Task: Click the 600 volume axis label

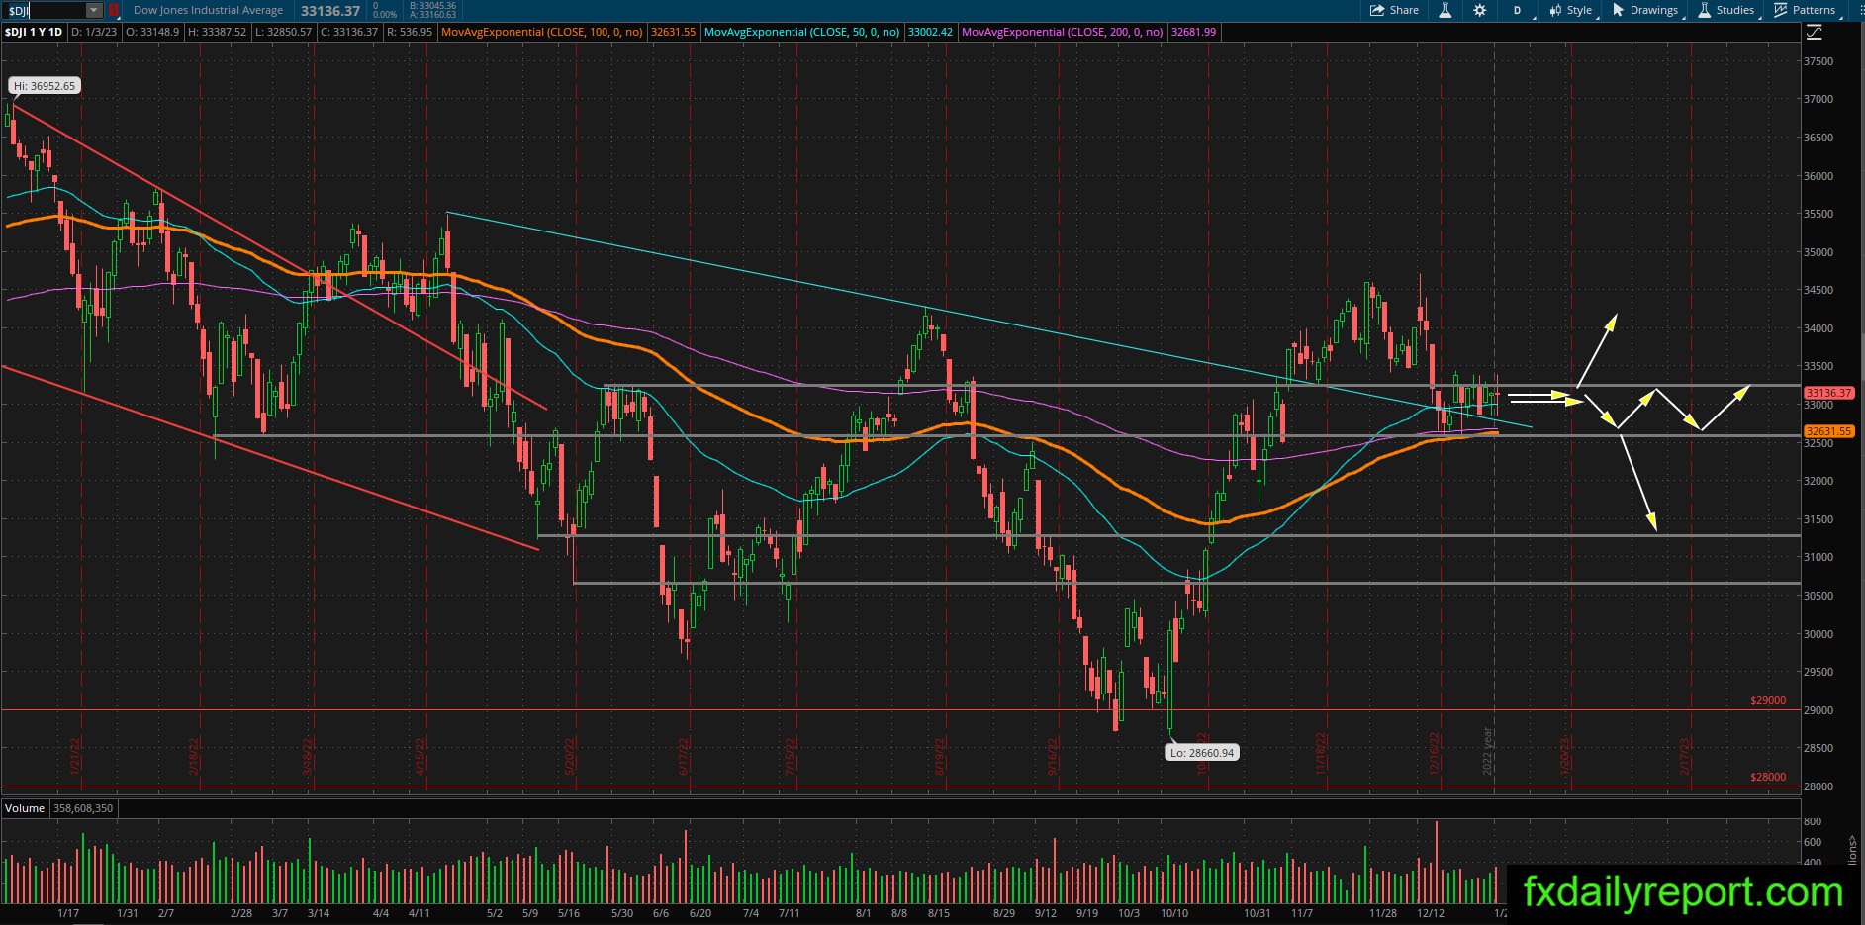Action: pos(1813,842)
